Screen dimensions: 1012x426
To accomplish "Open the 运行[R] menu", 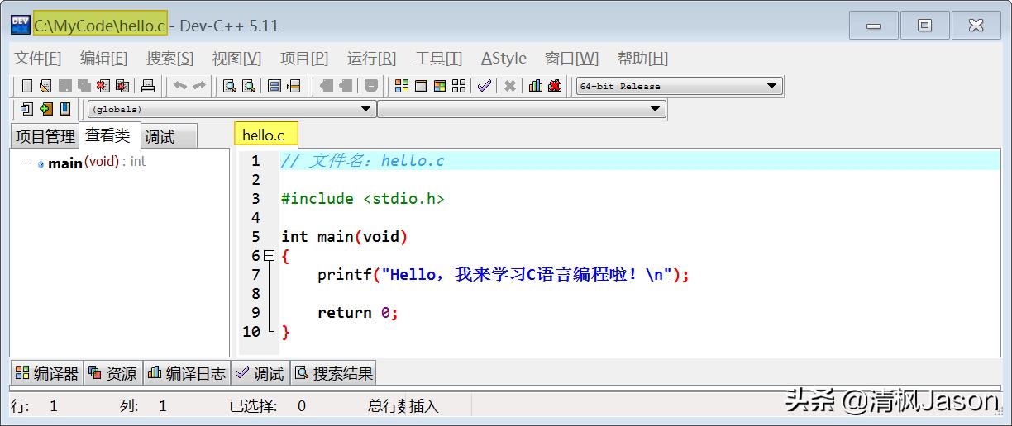I will pos(371,59).
